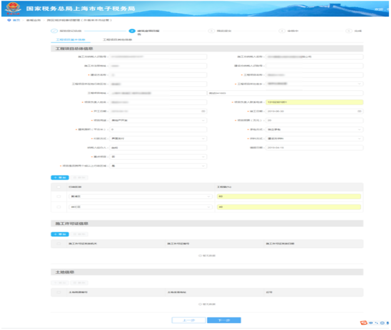Click the 首页 breadcrumb link
The width and height of the screenshot is (391, 330).
click(16, 20)
